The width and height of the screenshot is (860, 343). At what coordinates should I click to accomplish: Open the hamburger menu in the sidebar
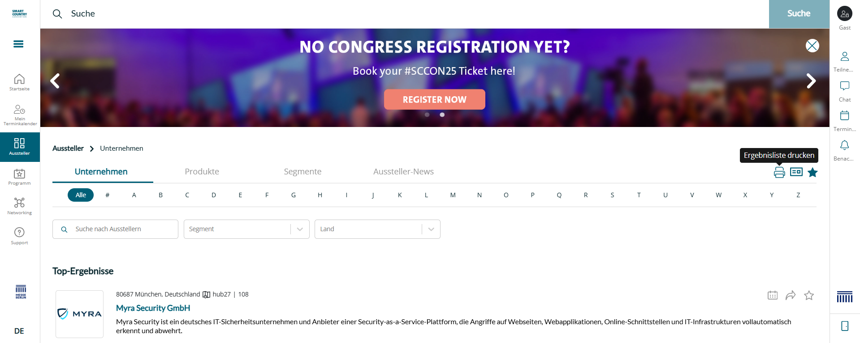[x=18, y=44]
